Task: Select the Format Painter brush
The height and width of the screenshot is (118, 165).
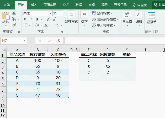Action: coord(14,25)
